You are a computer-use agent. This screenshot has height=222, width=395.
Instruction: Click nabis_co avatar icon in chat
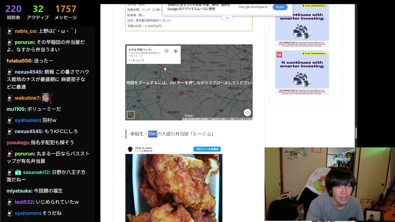pos(10,31)
